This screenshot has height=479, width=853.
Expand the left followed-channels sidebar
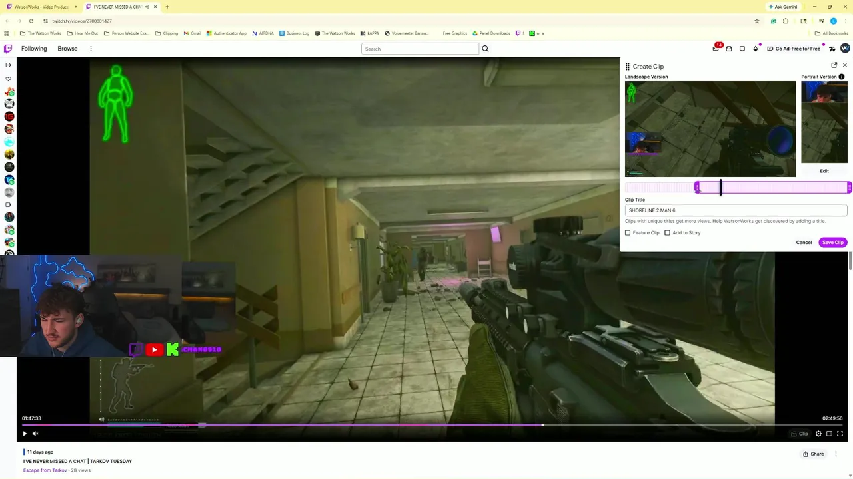[x=8, y=65]
